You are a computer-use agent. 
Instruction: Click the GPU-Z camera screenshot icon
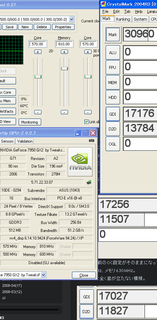(x=92, y=141)
